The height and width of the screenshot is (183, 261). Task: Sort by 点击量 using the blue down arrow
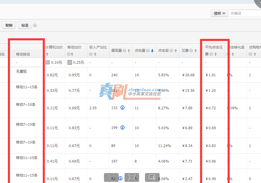click(152, 51)
